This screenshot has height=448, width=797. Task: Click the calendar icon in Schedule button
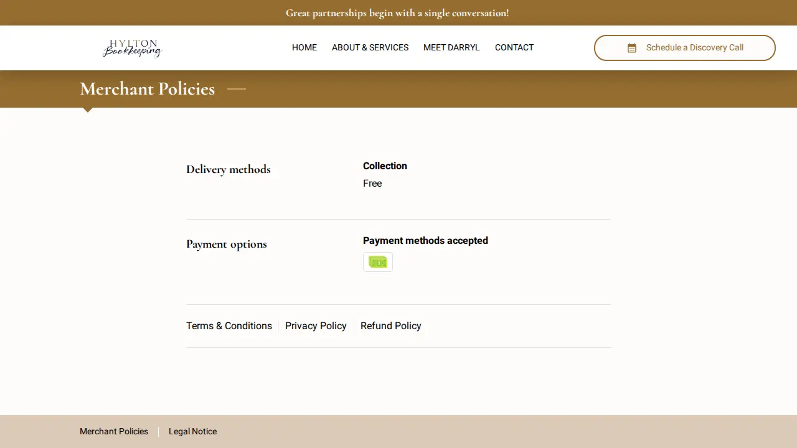(632, 48)
